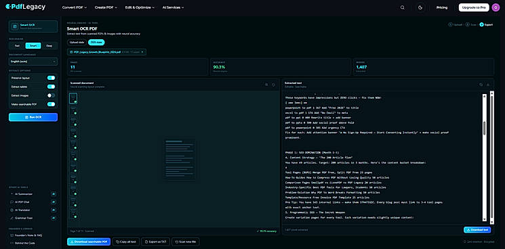The height and width of the screenshot is (249, 505).
Task: Click the Export step indicator
Action: tap(486, 25)
